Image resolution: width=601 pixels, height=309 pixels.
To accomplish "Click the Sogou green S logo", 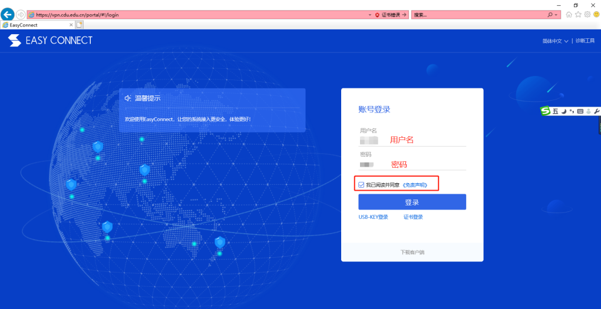I will click(546, 111).
